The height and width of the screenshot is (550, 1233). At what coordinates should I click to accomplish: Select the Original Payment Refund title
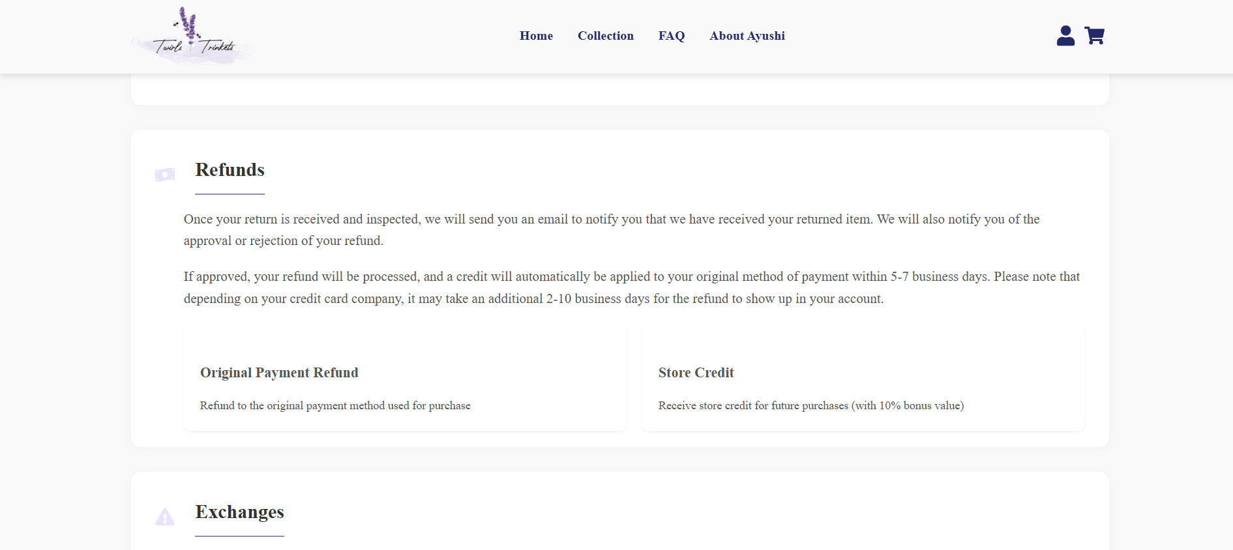(279, 373)
